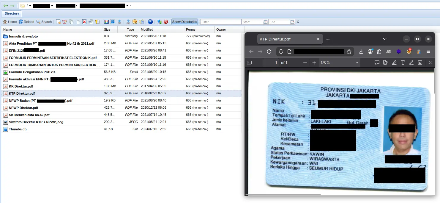Click the upload arrow icon in file toolbar
This screenshot has width=440, height=203.
(x=128, y=22)
